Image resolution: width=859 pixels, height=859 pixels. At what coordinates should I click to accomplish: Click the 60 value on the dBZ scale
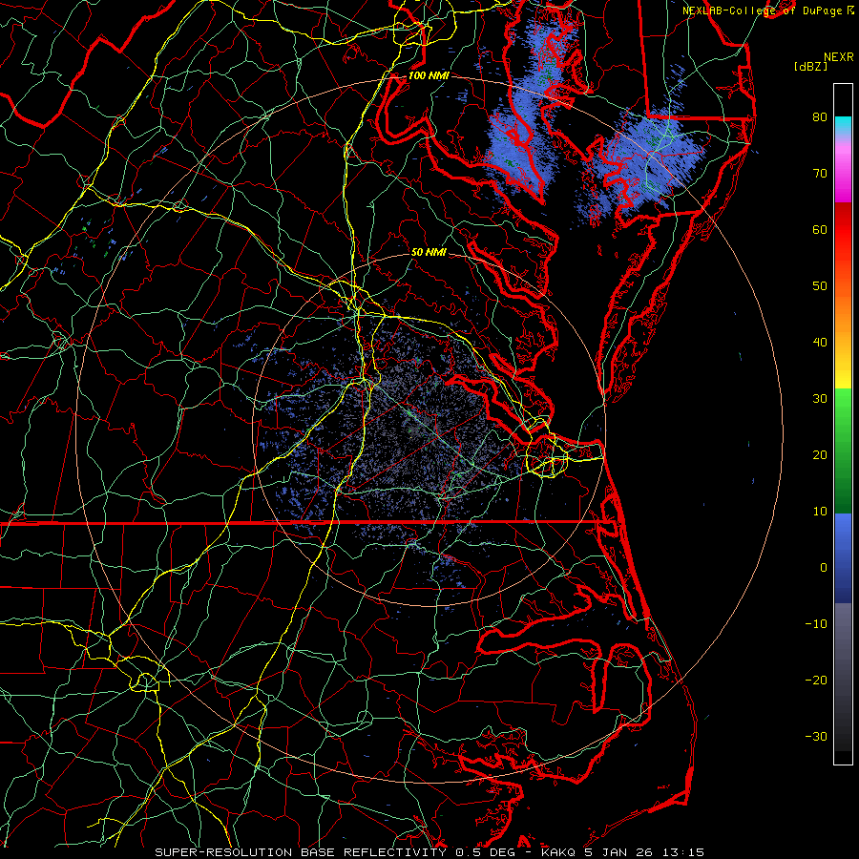click(x=820, y=230)
